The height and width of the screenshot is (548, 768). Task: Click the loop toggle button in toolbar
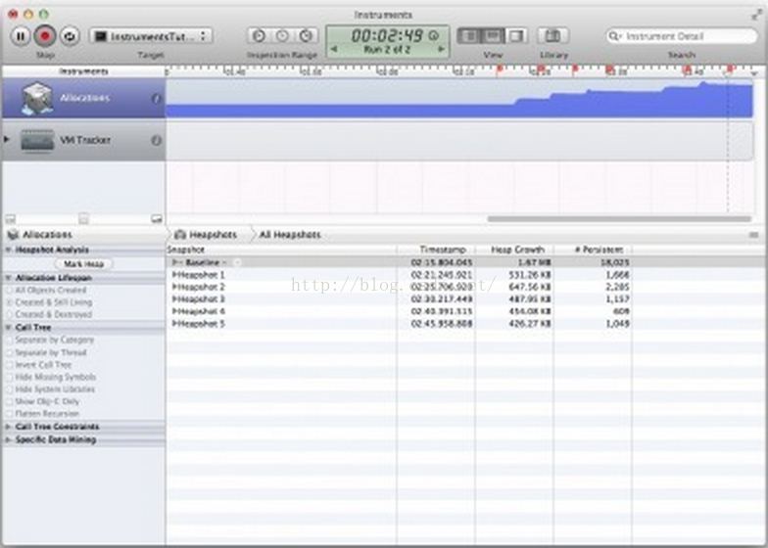[x=71, y=36]
